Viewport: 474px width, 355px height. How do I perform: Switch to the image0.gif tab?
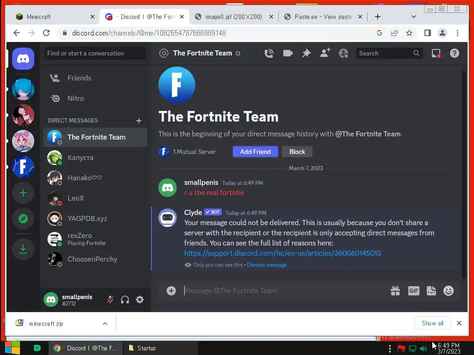[x=233, y=17]
